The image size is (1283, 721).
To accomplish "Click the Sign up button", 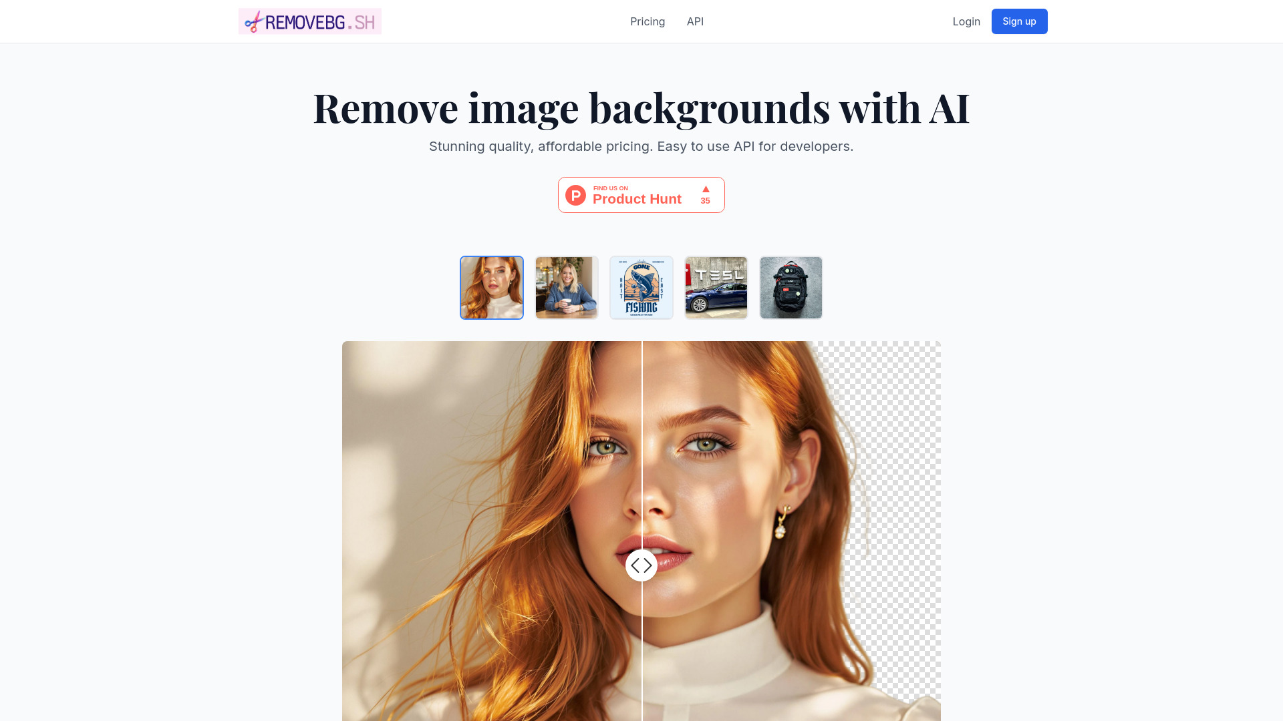I will tap(1018, 21).
